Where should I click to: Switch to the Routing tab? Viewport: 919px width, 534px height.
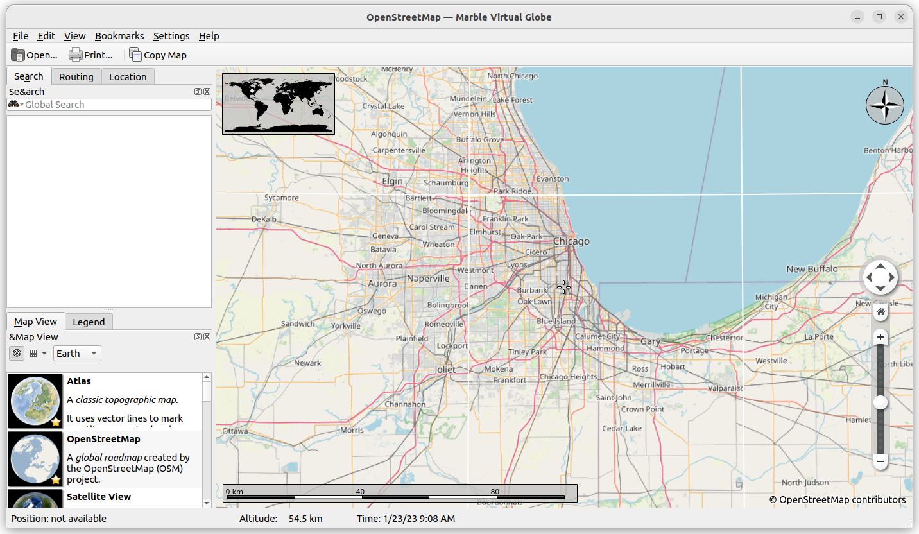76,76
